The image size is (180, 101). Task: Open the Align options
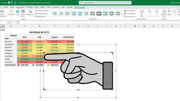tap(170, 13)
